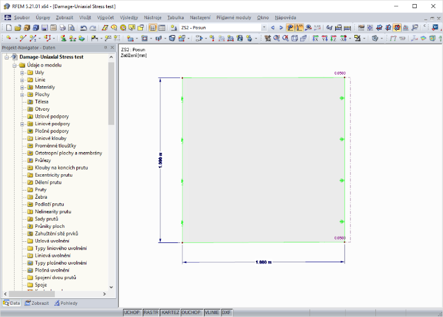This screenshot has width=443, height=317.
Task: Choose the Nodal support tool icon
Action: pos(64,38)
